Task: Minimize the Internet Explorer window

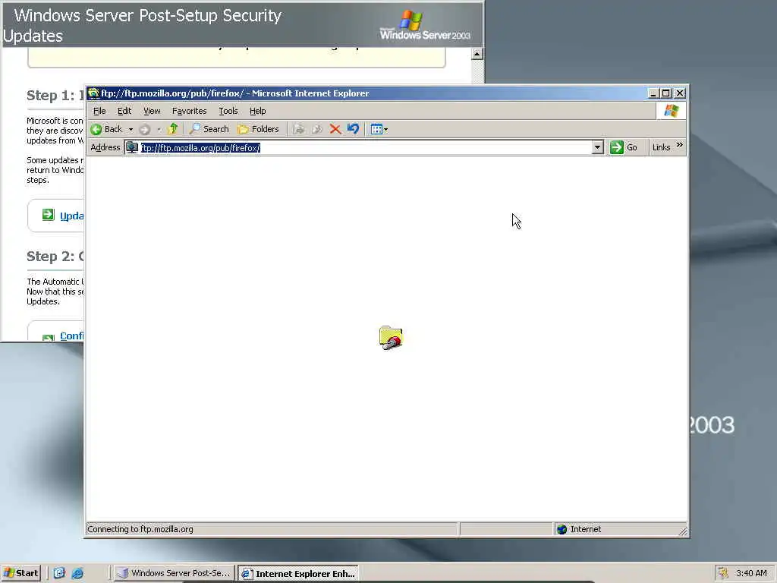Action: click(653, 93)
